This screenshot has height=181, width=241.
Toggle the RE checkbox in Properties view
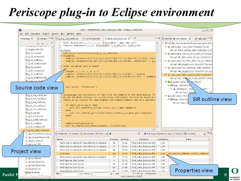tap(114, 174)
